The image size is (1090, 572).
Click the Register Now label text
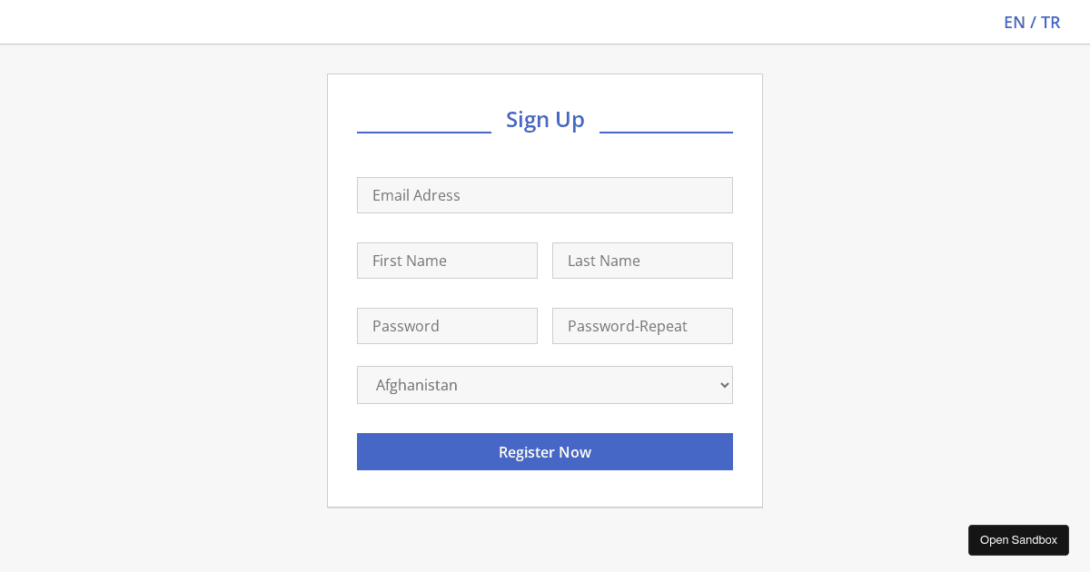pyautogui.click(x=545, y=452)
